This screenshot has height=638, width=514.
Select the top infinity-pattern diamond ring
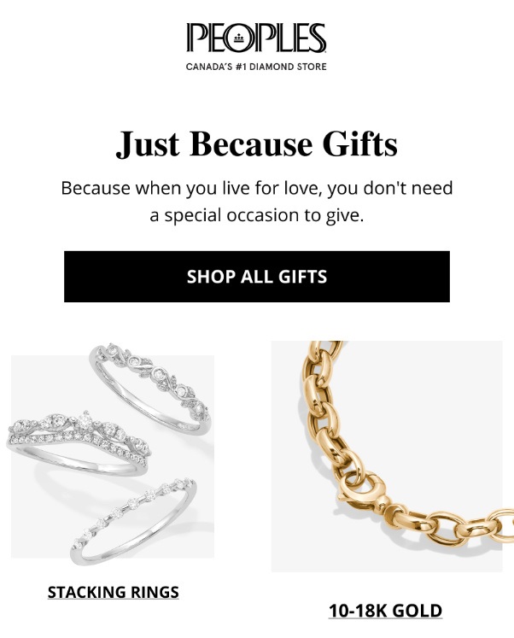click(150, 387)
